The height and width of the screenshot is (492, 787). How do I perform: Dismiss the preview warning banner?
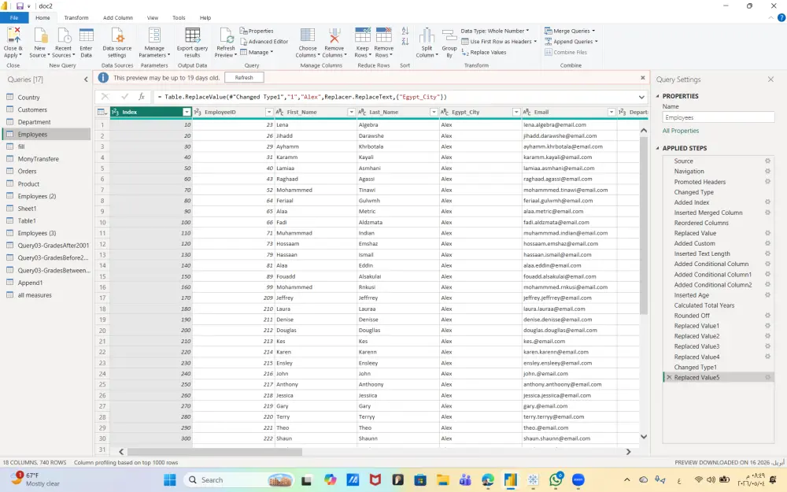pos(642,78)
